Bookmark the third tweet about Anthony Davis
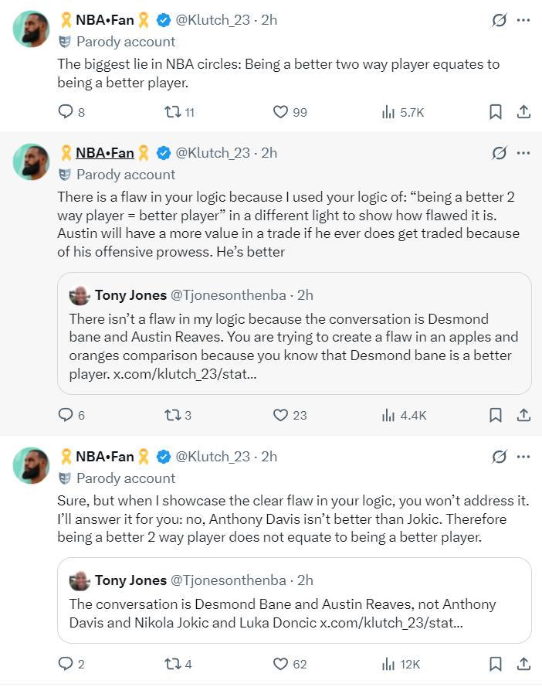Viewport: 542px width, 687px height. [496, 663]
